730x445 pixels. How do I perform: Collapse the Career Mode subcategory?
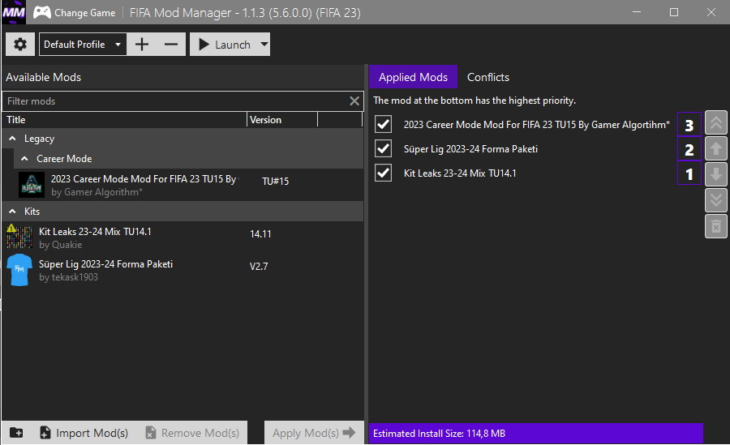[24, 159]
